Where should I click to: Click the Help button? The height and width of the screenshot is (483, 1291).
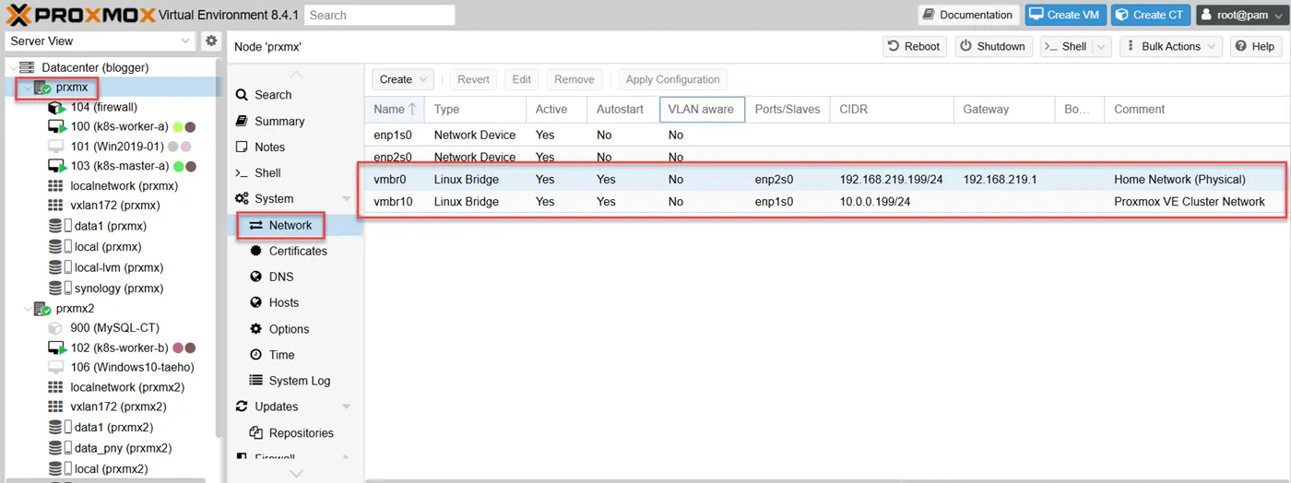1254,46
